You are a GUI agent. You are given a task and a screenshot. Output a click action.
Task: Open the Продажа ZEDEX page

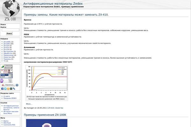[10, 98]
